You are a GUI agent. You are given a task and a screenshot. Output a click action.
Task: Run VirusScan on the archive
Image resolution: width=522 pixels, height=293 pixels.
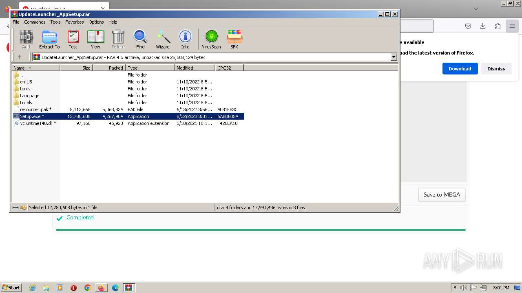[x=211, y=39]
